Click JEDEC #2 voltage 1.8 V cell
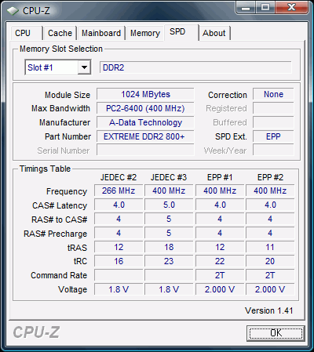This screenshot has height=352, width=314. [x=119, y=289]
